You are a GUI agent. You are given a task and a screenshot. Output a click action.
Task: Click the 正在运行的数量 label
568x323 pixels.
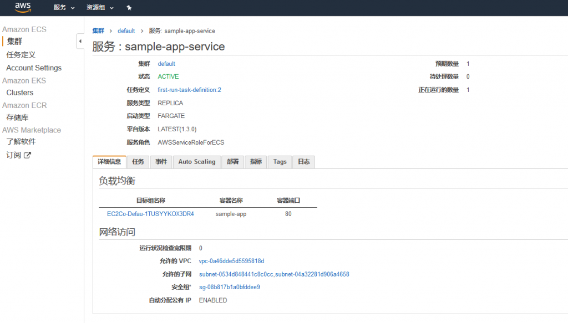point(438,90)
